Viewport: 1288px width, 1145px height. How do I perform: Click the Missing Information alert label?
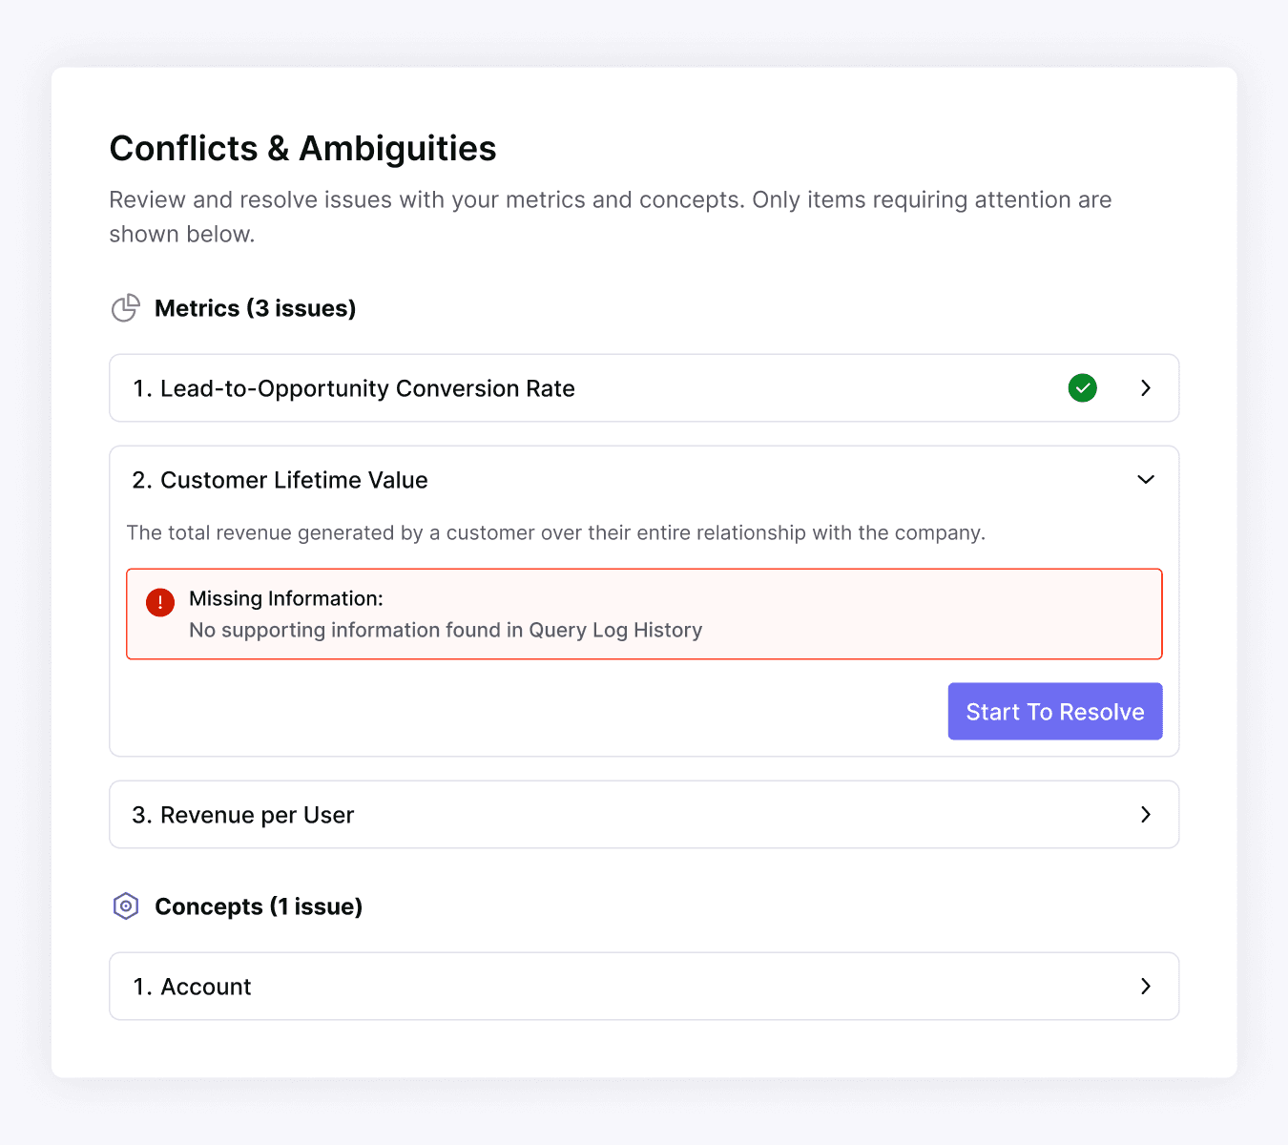[x=286, y=598]
